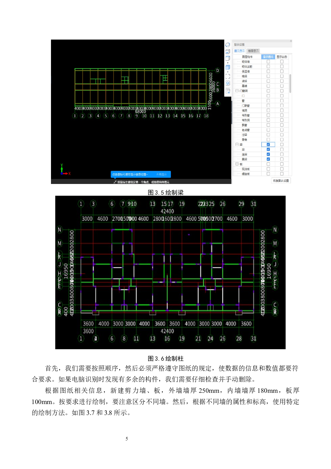The width and height of the screenshot is (331, 469).
Task: Collapse the 门窗洞 tree group
Action: 237,91
